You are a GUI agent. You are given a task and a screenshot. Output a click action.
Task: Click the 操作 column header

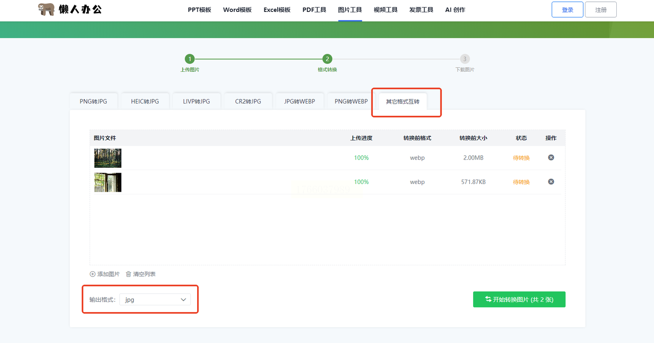pos(551,138)
